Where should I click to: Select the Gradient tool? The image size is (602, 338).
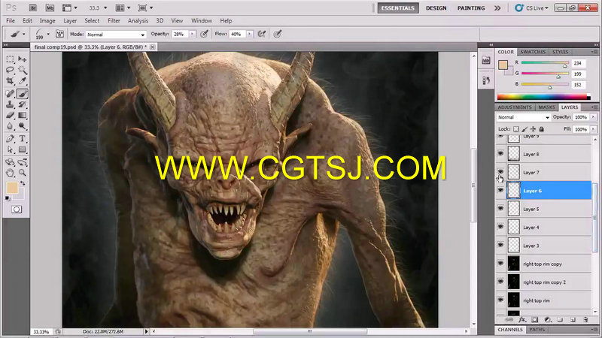click(x=23, y=115)
